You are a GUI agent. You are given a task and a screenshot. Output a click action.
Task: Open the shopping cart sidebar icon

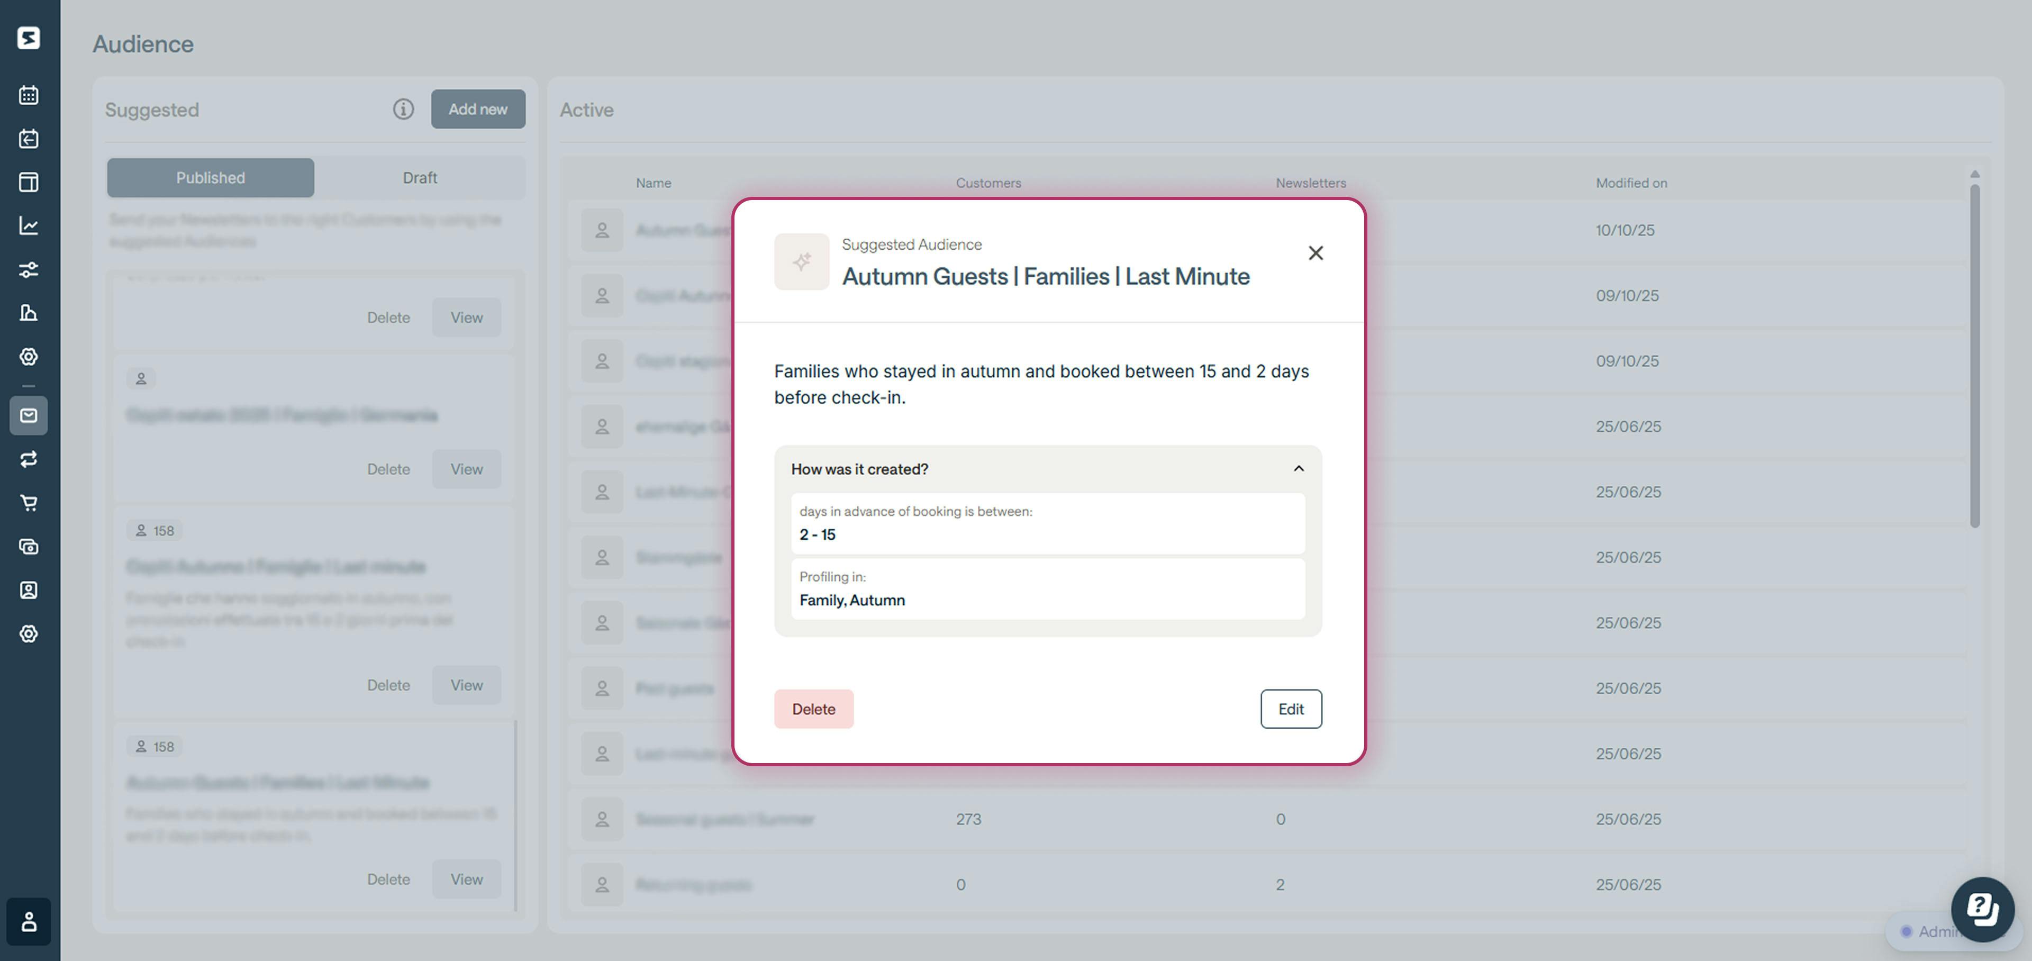pos(29,503)
